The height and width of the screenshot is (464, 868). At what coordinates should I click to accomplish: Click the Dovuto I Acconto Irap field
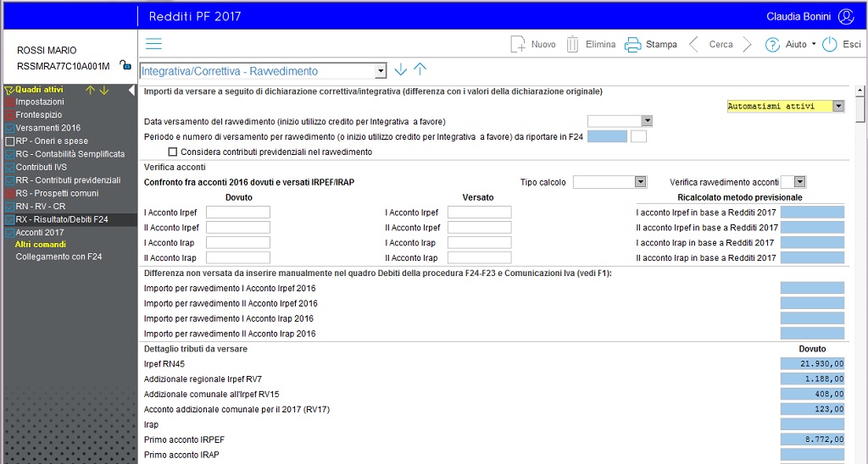click(238, 243)
